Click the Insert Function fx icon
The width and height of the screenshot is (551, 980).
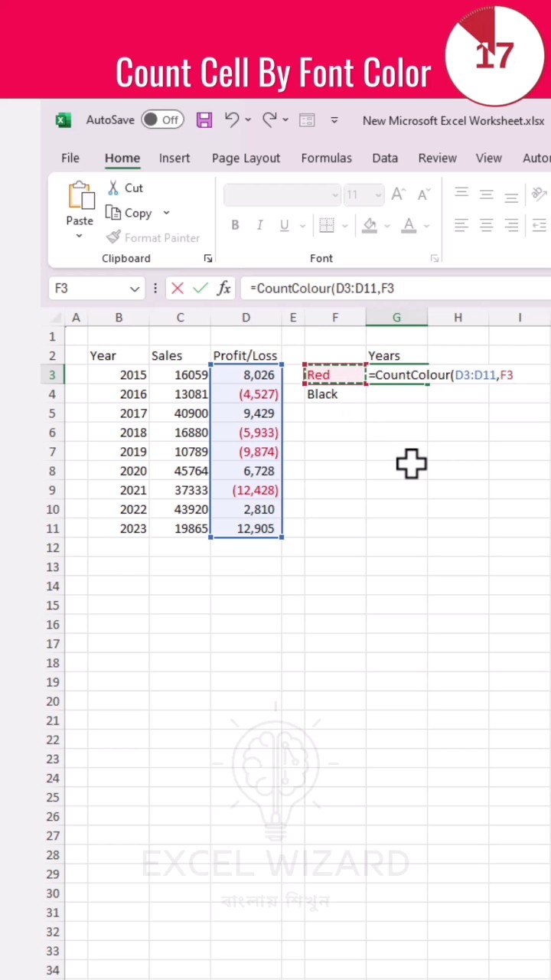(223, 289)
